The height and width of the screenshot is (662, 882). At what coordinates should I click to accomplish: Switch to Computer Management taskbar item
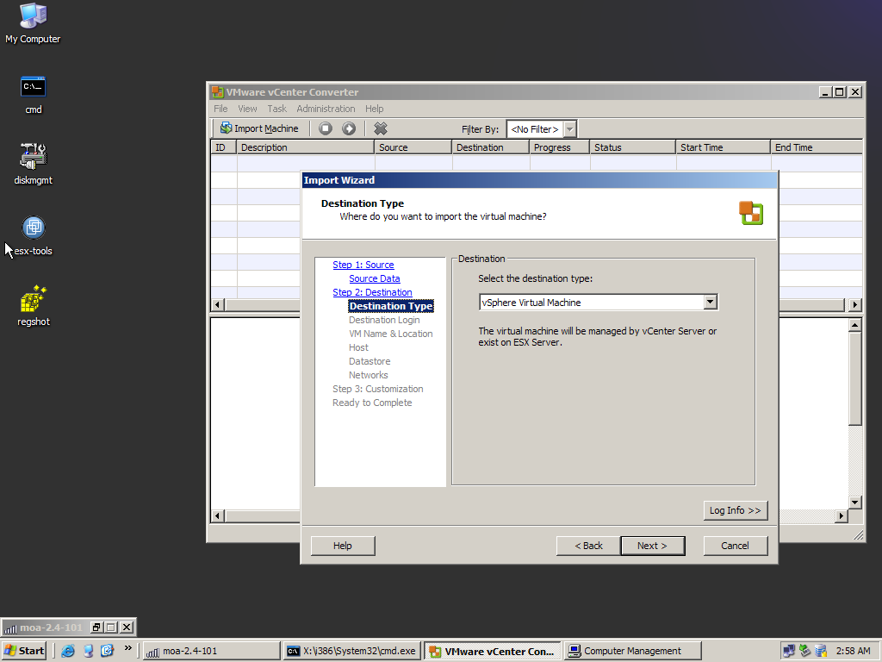click(x=633, y=651)
